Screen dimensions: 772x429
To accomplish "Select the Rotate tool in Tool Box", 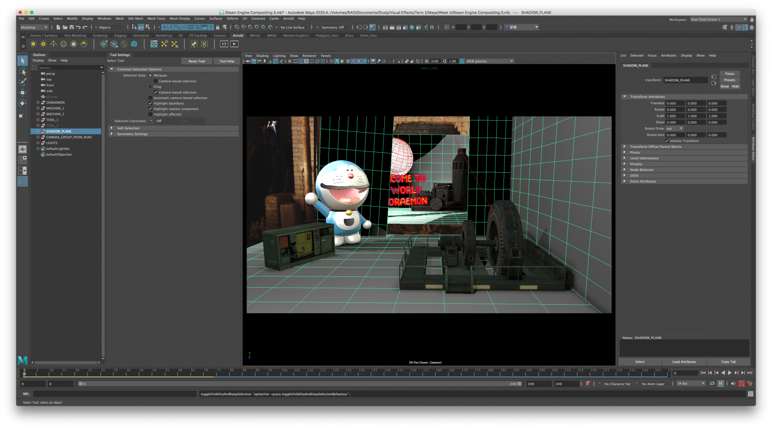I will [23, 103].
